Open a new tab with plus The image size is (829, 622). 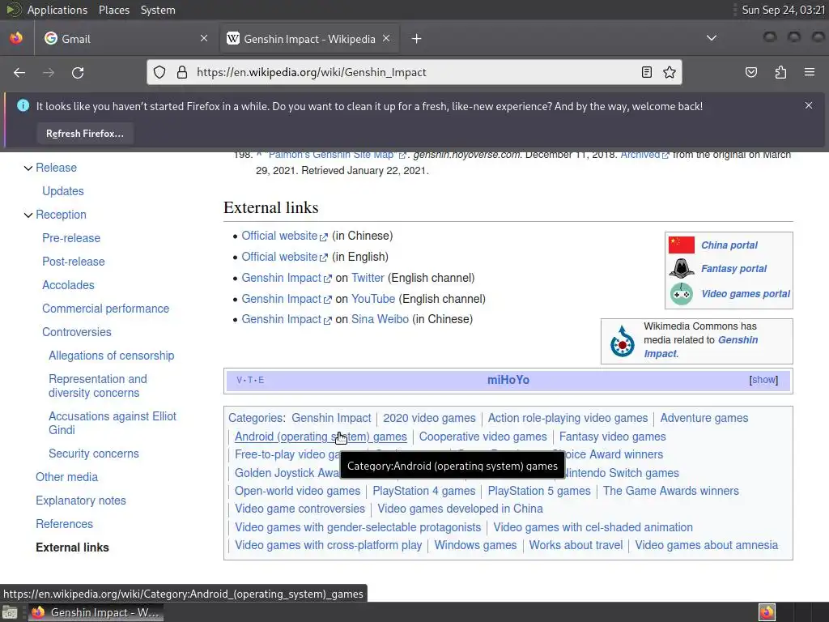pos(417,39)
